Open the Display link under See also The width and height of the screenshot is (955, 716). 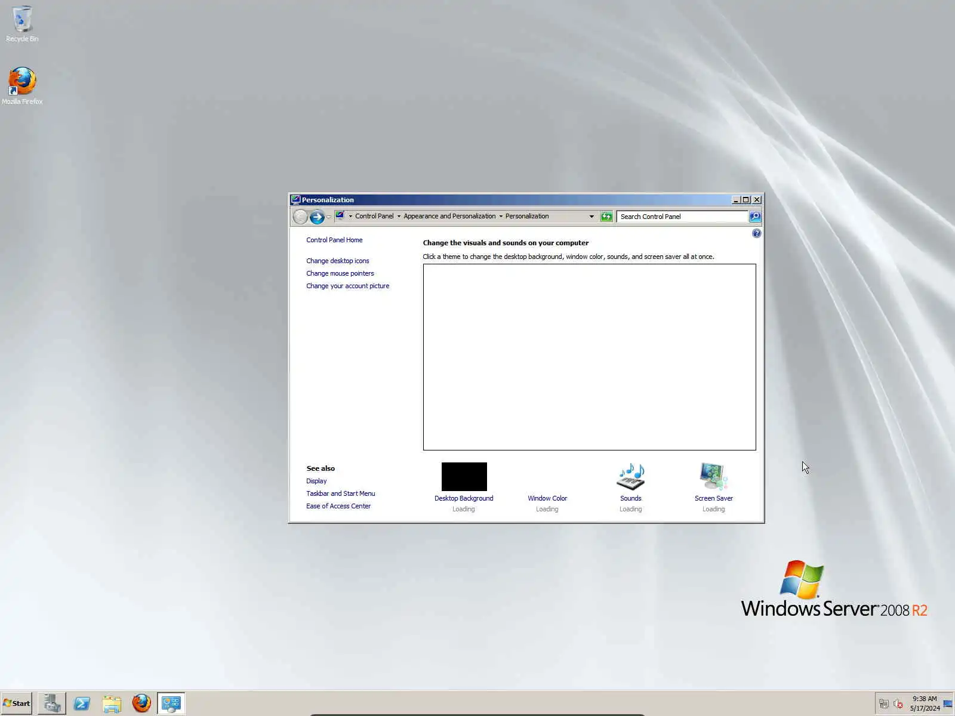pos(316,481)
